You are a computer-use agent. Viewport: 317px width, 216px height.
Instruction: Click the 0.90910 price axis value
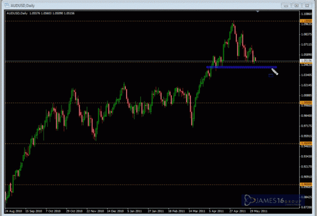(306, 177)
